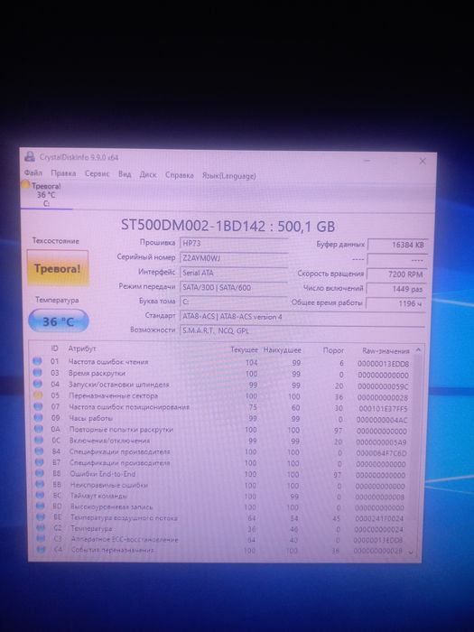Open the Диск menu
474x632 pixels.
148,174
